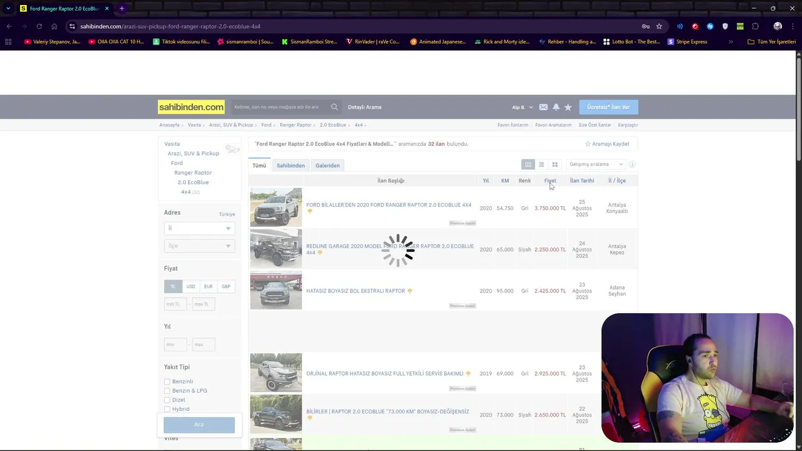Click Ranger Raptor in category tree

pyautogui.click(x=193, y=172)
